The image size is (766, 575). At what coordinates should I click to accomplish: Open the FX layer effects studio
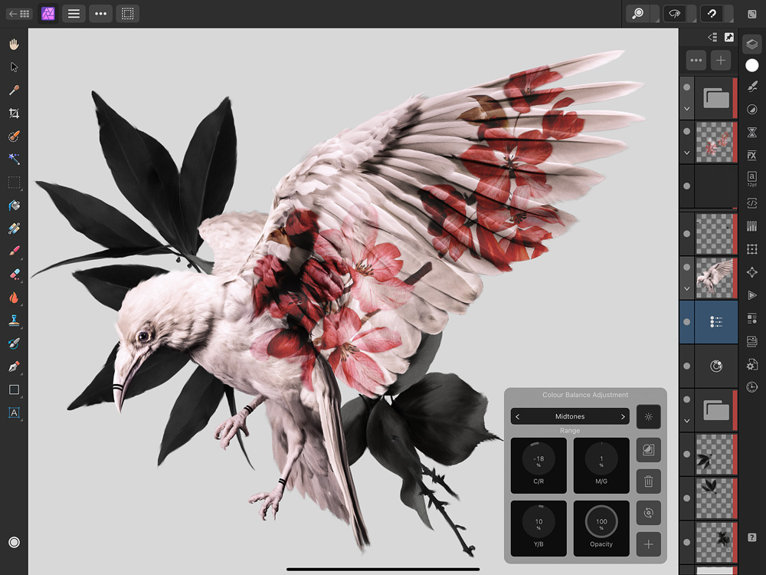(x=752, y=156)
